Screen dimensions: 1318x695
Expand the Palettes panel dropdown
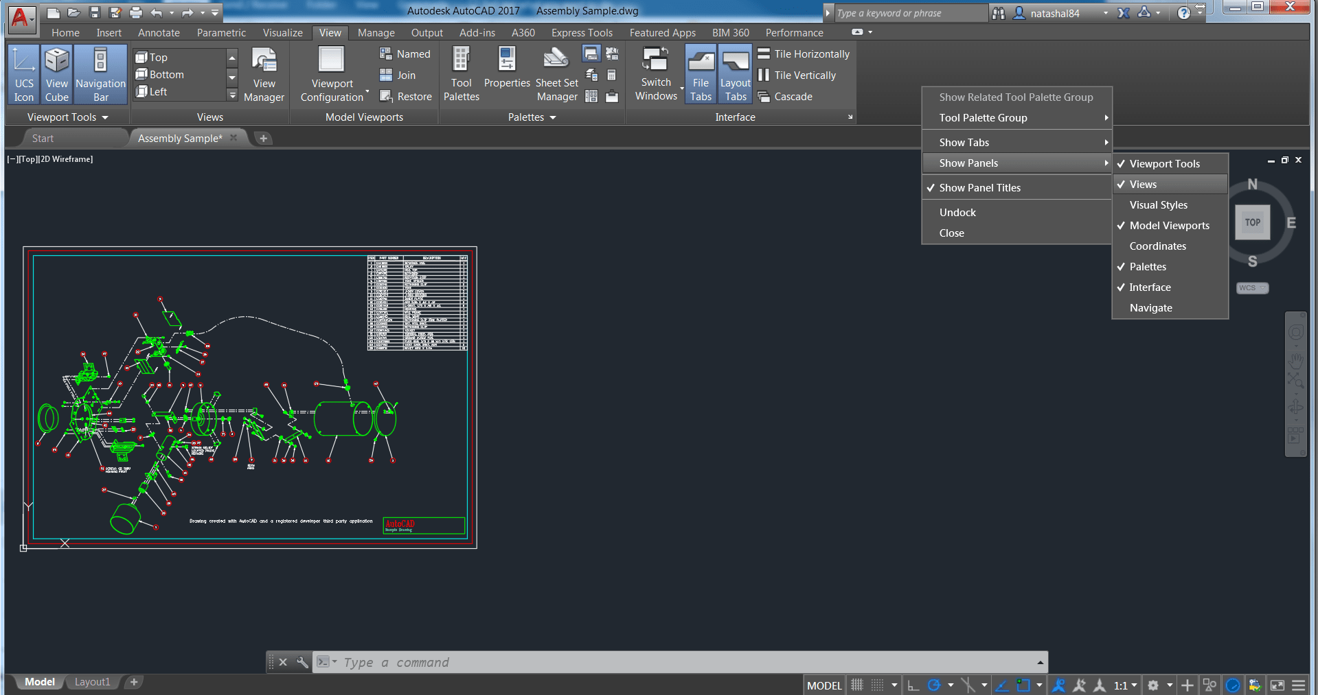point(532,117)
